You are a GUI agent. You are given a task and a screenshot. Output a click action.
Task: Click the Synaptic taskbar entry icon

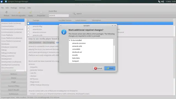click(6, 1)
